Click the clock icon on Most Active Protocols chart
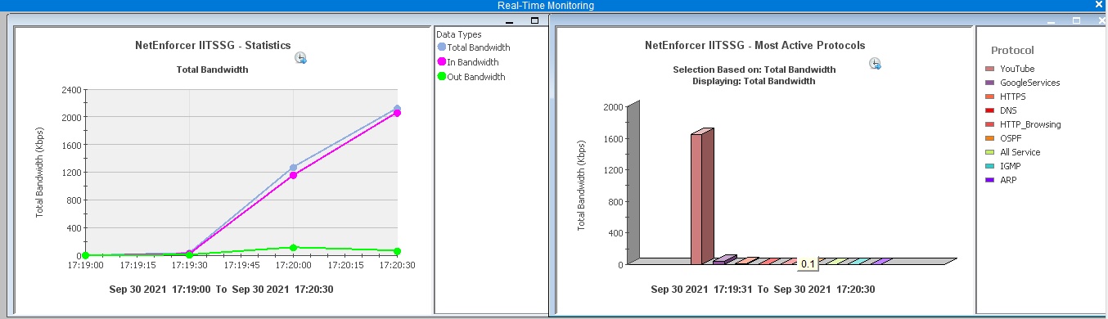The image size is (1108, 319). pos(876,64)
